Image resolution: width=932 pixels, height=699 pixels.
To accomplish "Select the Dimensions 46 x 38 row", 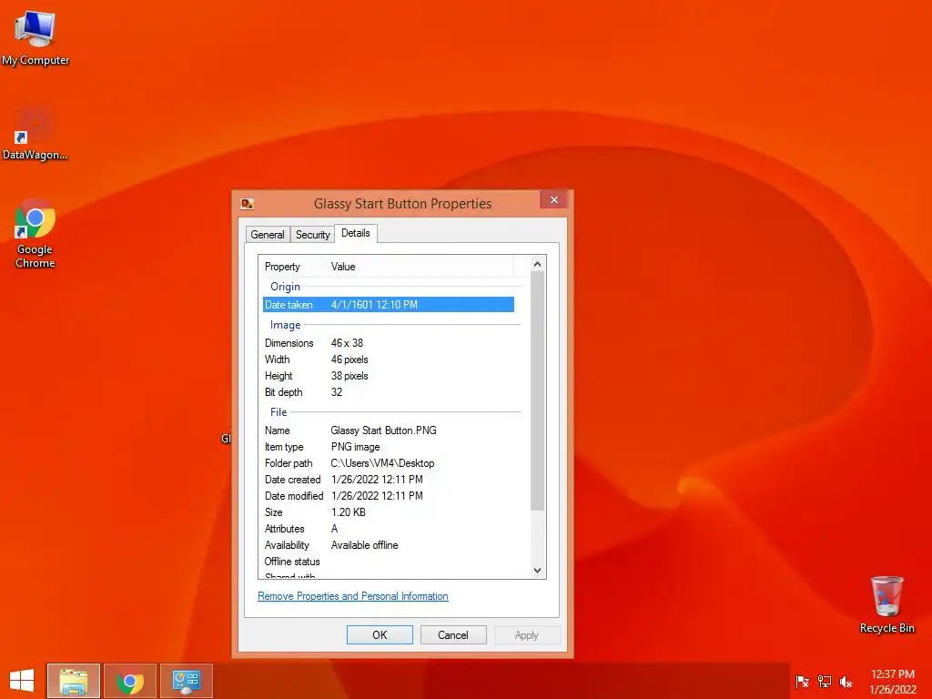I will pyautogui.click(x=389, y=343).
